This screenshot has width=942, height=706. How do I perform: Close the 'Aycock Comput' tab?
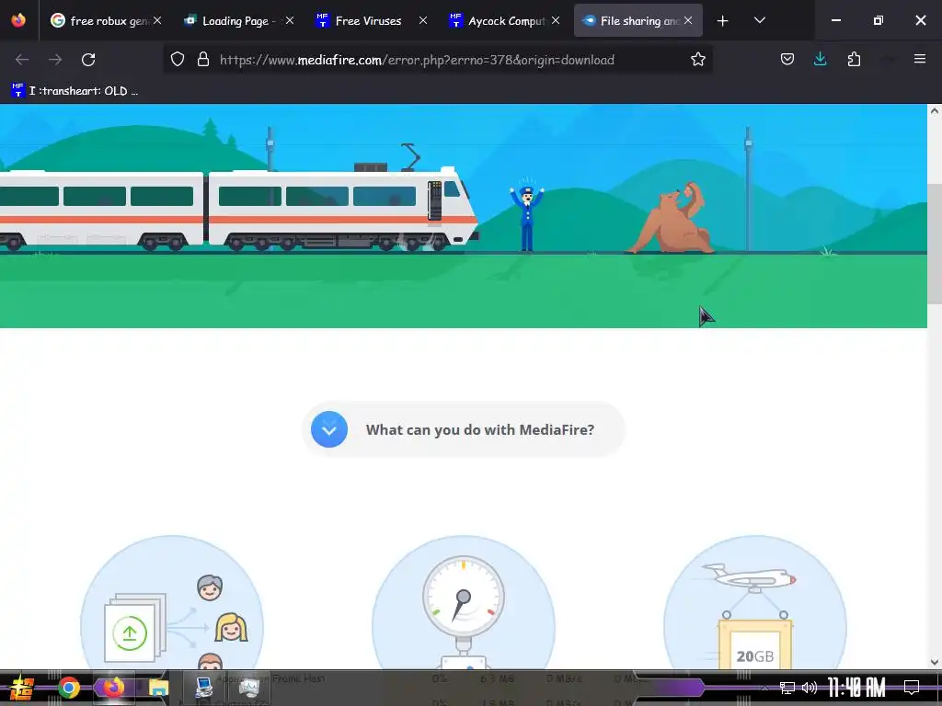click(556, 20)
